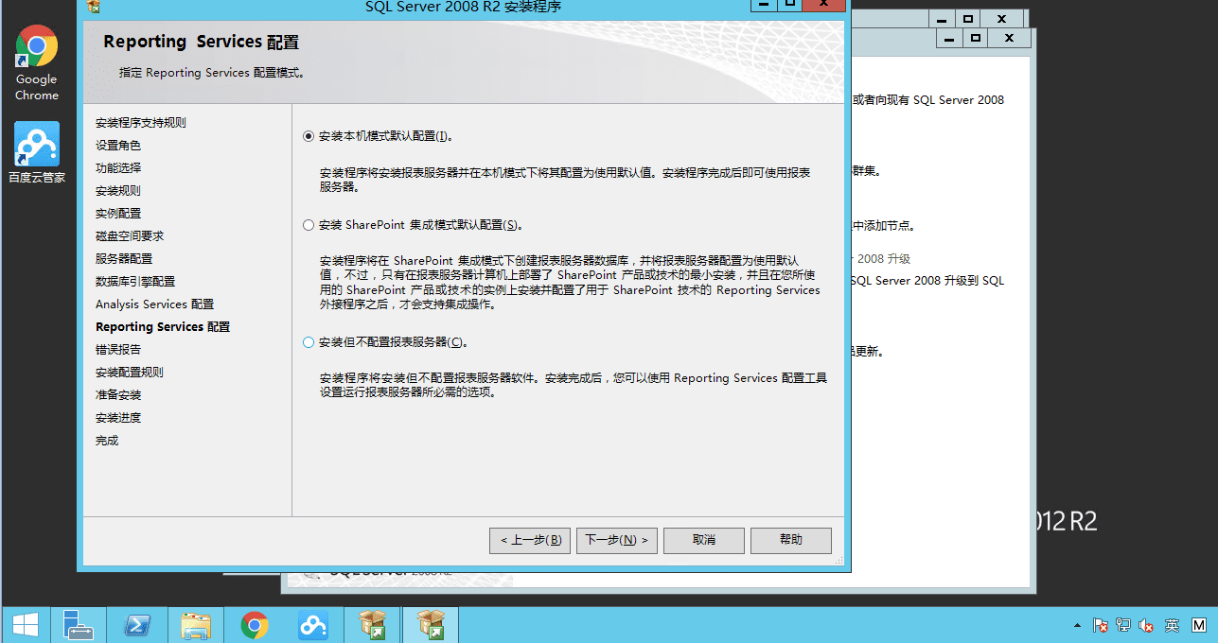Screen dimensions: 1218x643
Task: Open the 帮助 button for assistance
Action: click(790, 540)
